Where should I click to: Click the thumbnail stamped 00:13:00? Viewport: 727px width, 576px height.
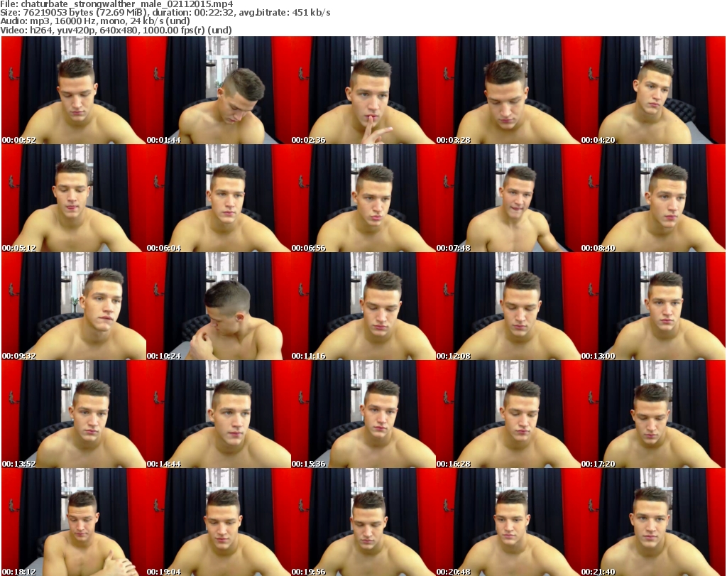(x=653, y=307)
